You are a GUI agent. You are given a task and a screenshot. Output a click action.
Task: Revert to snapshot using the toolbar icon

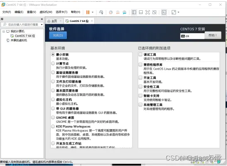tap(118, 12)
